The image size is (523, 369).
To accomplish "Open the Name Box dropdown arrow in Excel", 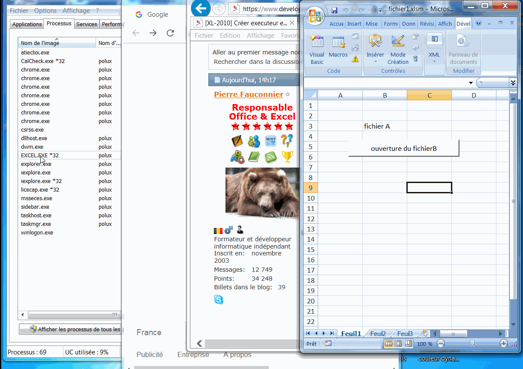I will point(471,83).
